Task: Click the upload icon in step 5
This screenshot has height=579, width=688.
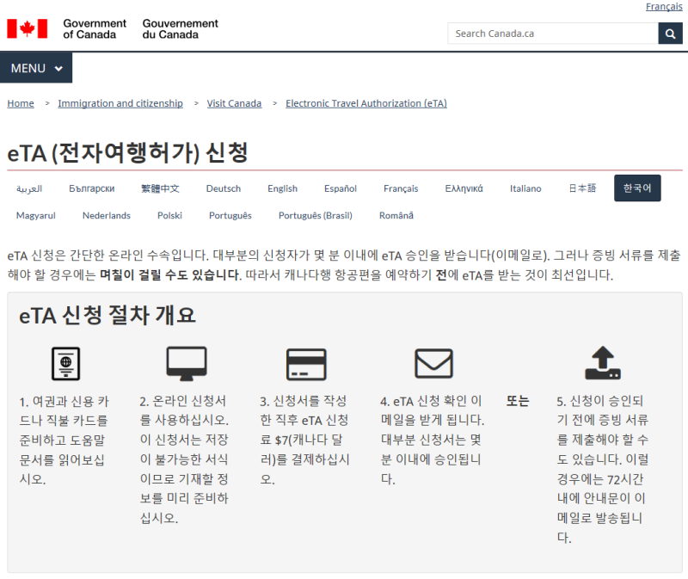Action: (603, 363)
